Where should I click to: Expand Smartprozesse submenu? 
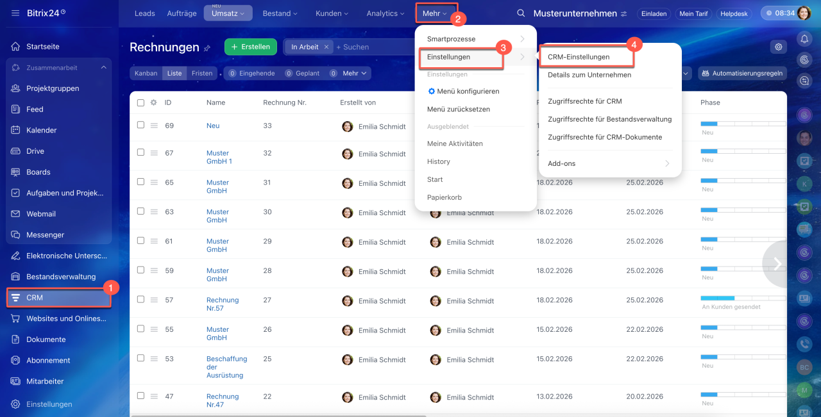pos(476,39)
